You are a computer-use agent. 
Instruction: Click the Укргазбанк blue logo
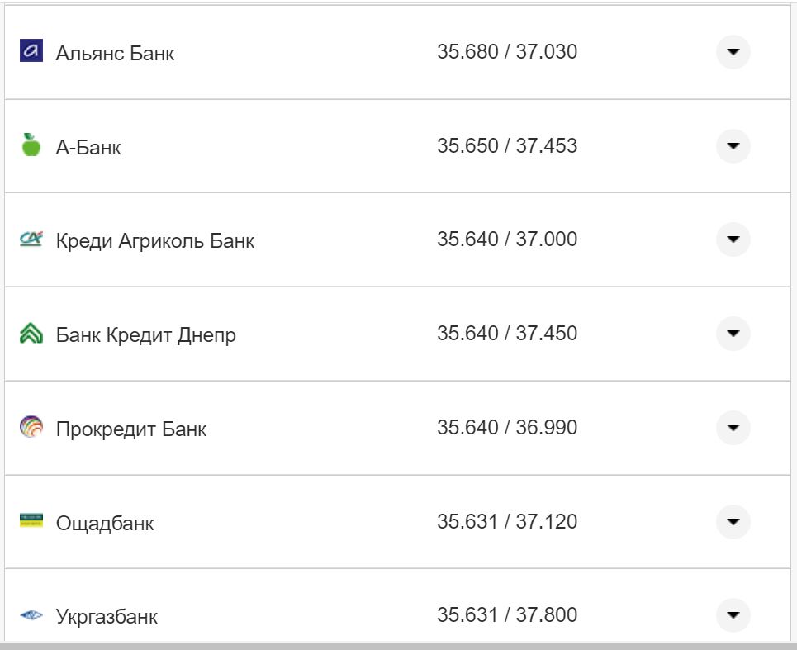pos(30,614)
